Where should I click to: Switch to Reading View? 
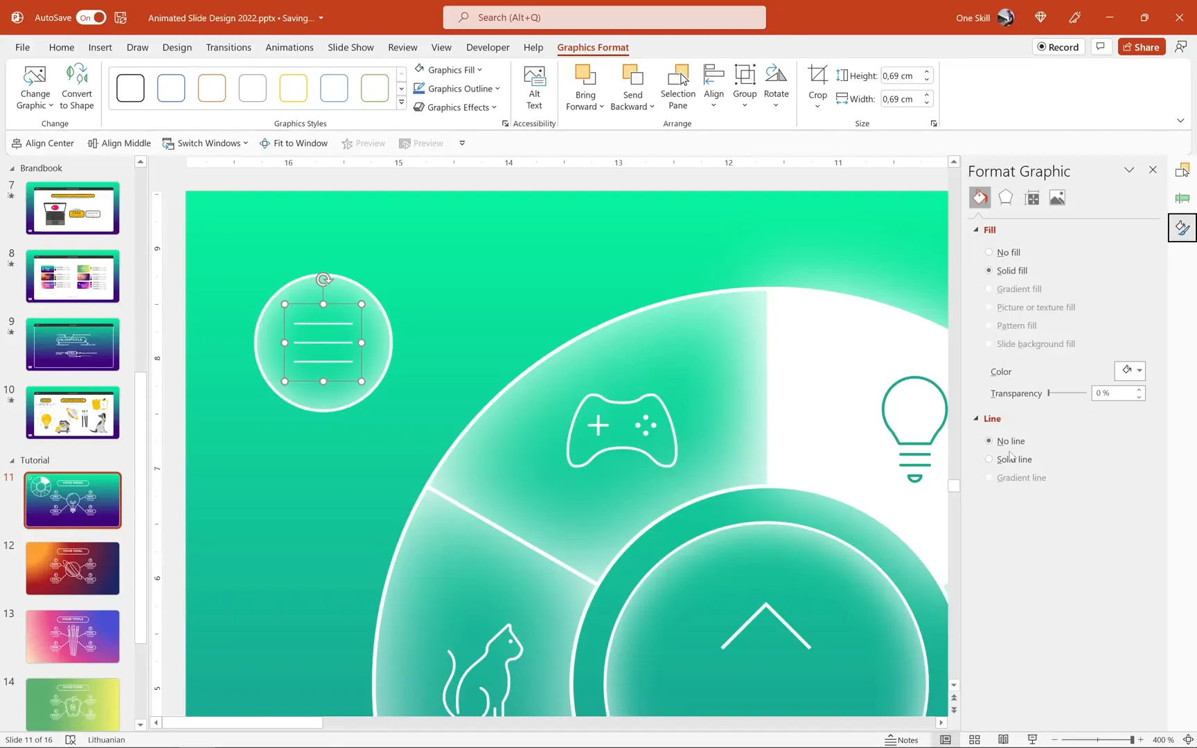(1003, 740)
